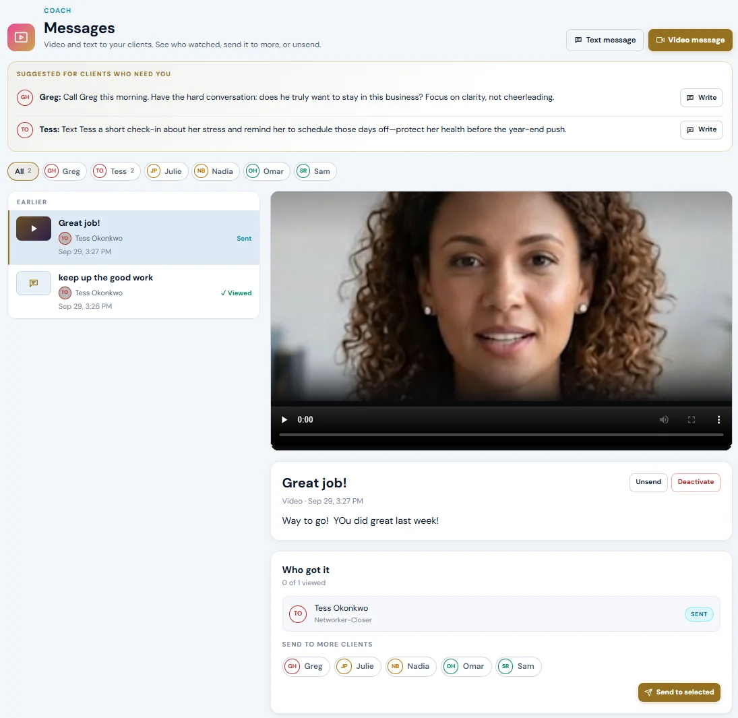The image size is (738, 718).
Task: Click the Sent status on Great job! message
Action: click(x=244, y=239)
